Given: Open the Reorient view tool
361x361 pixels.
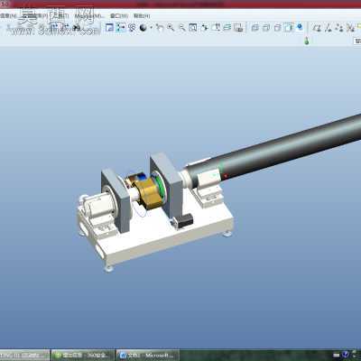Looking at the screenshot, I should tap(205, 28).
